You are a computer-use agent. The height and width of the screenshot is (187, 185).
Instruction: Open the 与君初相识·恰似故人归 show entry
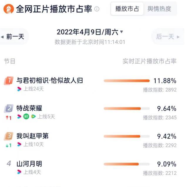(x=50, y=80)
